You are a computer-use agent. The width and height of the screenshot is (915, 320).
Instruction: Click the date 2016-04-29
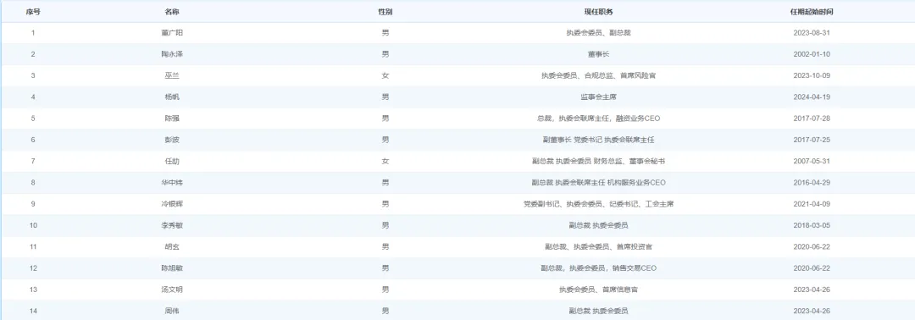point(811,183)
